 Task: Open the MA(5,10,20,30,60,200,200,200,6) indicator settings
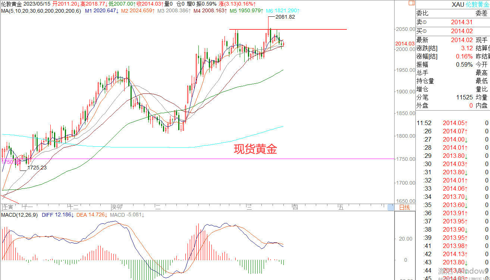[41, 11]
